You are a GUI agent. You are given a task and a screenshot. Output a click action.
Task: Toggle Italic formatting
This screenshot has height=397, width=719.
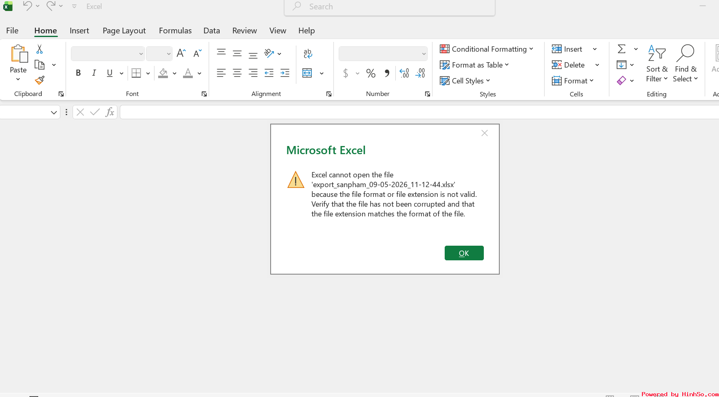94,73
